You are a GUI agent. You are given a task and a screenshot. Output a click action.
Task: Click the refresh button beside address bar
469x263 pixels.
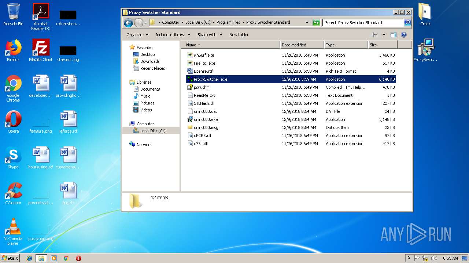click(x=316, y=23)
